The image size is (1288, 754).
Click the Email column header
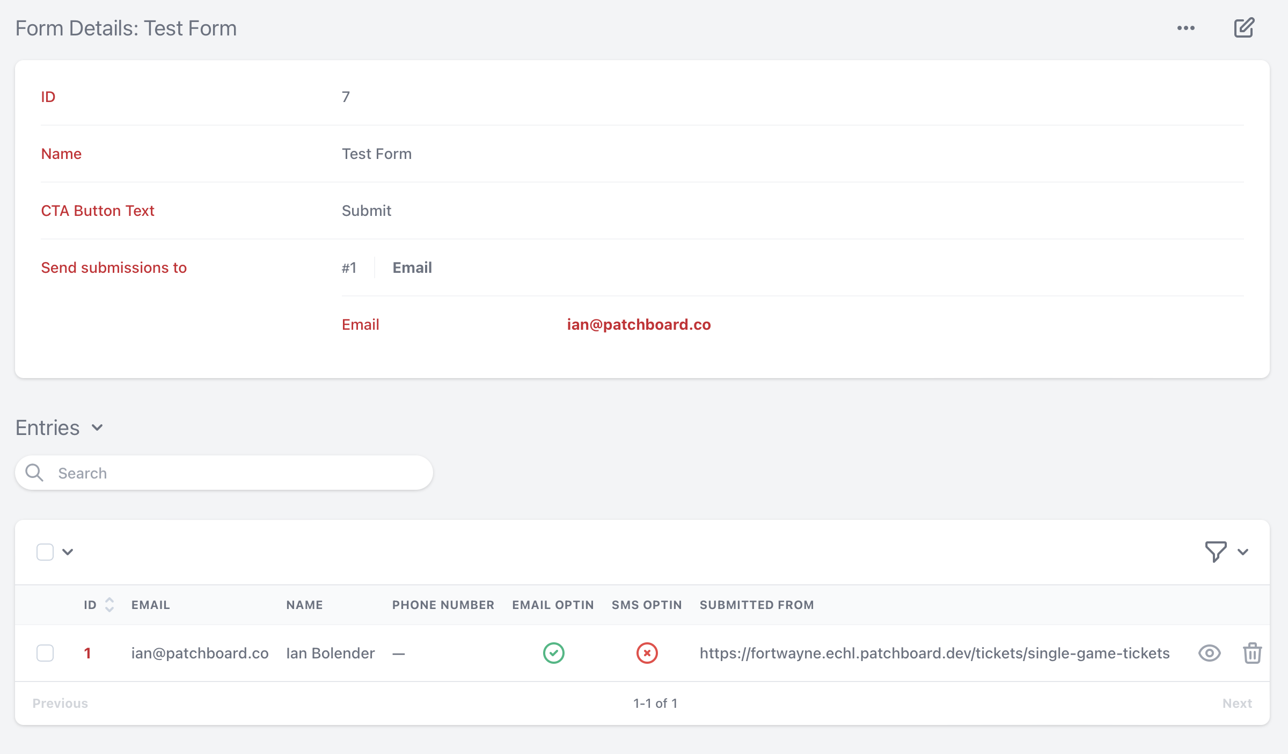[x=150, y=605]
